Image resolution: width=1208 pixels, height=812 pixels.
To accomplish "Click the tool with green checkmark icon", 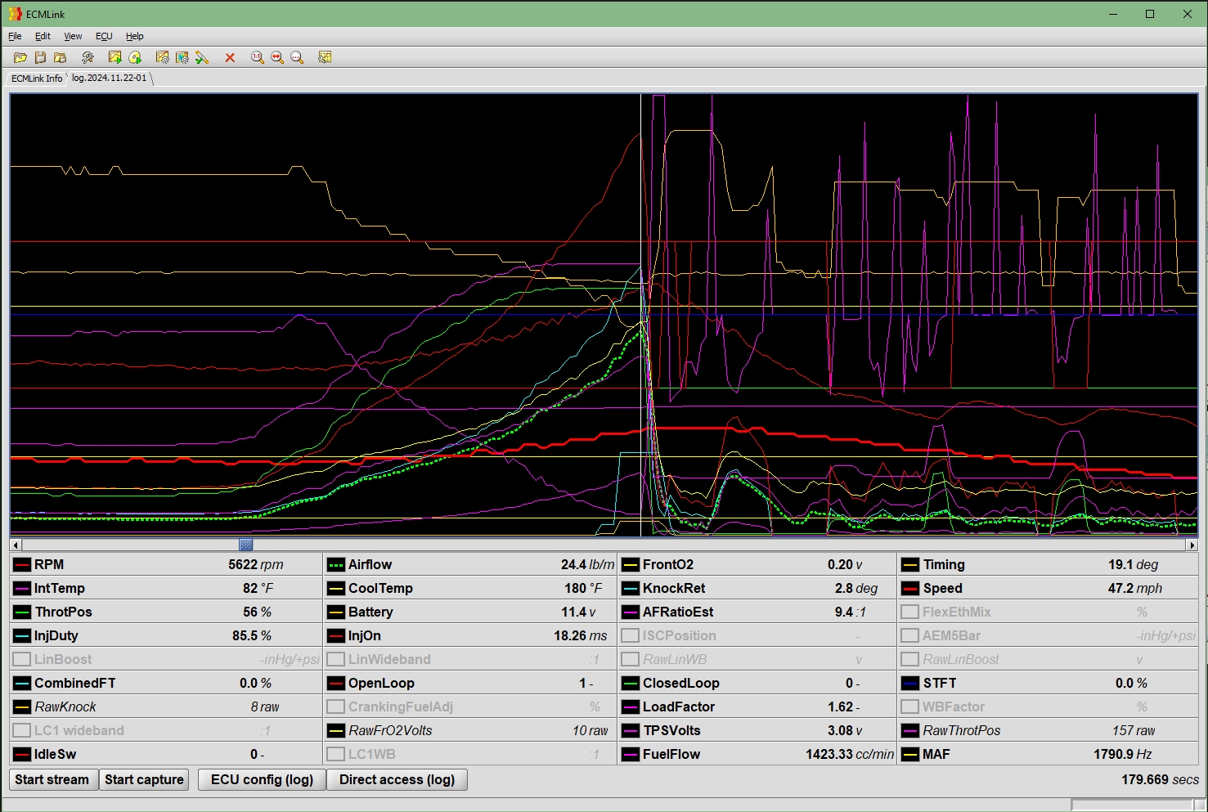I will click(x=202, y=57).
